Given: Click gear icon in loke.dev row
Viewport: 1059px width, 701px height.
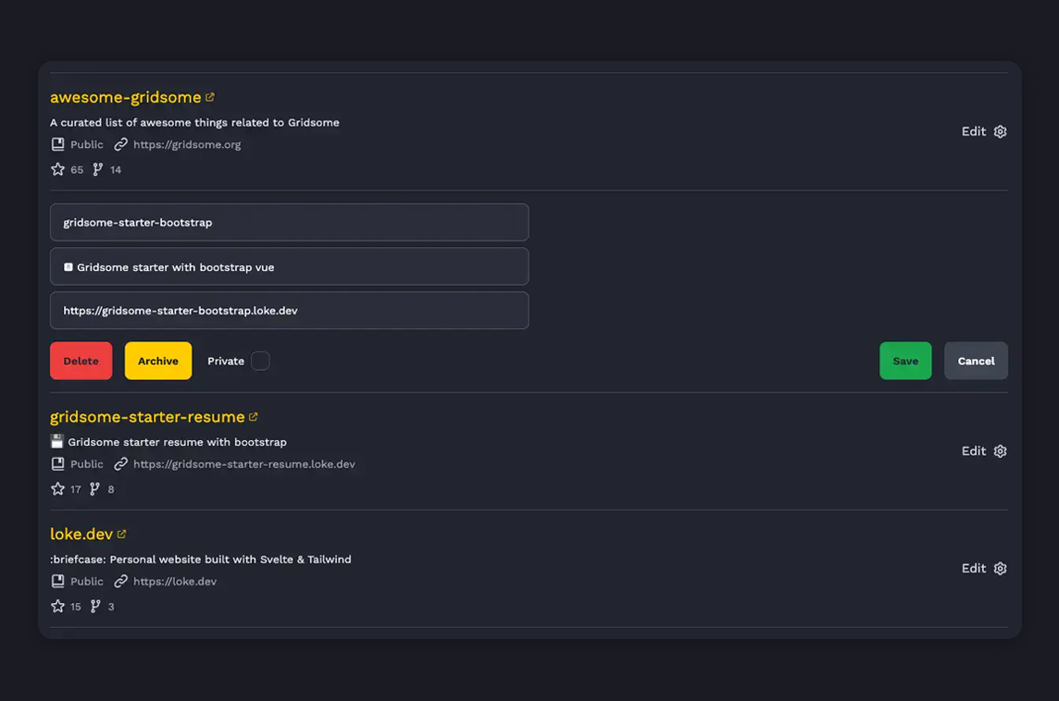Looking at the screenshot, I should coord(1001,569).
